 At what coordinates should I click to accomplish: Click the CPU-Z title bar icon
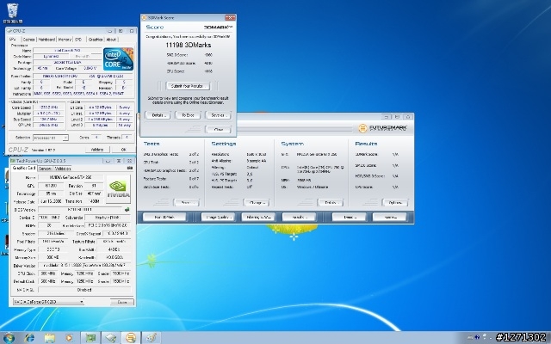9,31
